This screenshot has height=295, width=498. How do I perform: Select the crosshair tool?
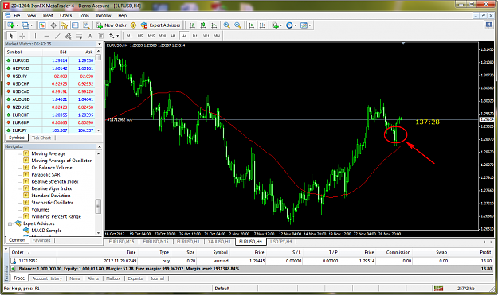(22, 36)
